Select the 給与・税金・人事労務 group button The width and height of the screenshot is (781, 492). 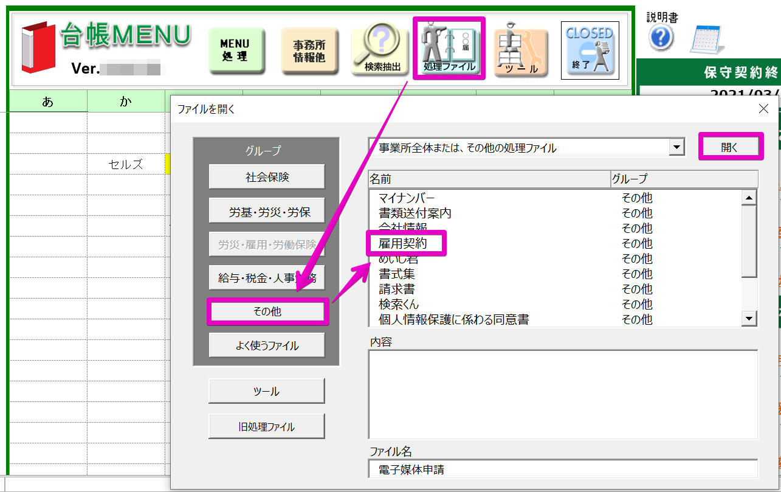(x=267, y=278)
